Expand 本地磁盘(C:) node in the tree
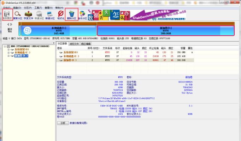This screenshot has width=241, height=141. coord(8,53)
